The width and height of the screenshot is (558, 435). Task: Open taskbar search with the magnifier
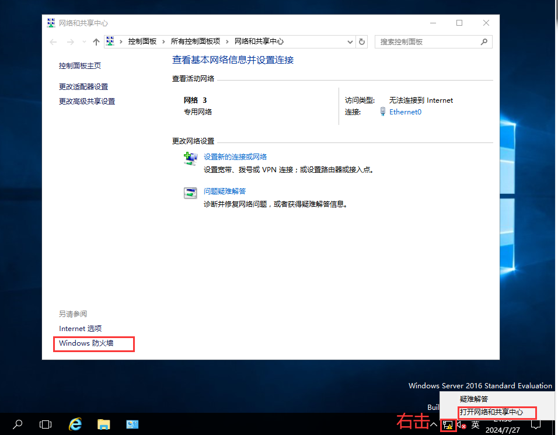[x=18, y=424]
